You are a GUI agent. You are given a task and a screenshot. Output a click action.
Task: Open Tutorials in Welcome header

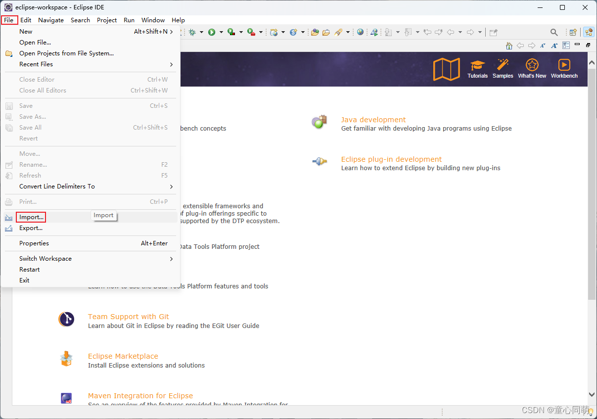pyautogui.click(x=477, y=69)
